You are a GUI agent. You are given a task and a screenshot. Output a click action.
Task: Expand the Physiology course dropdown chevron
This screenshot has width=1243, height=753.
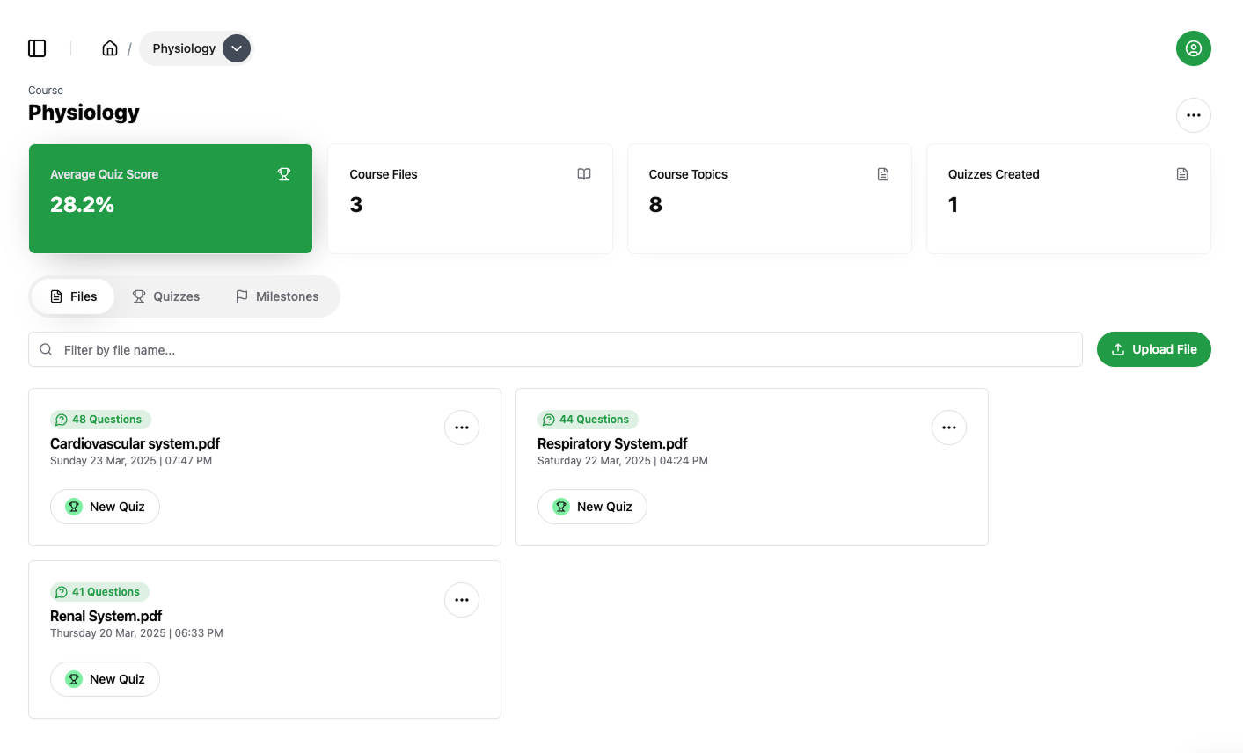coord(237,48)
